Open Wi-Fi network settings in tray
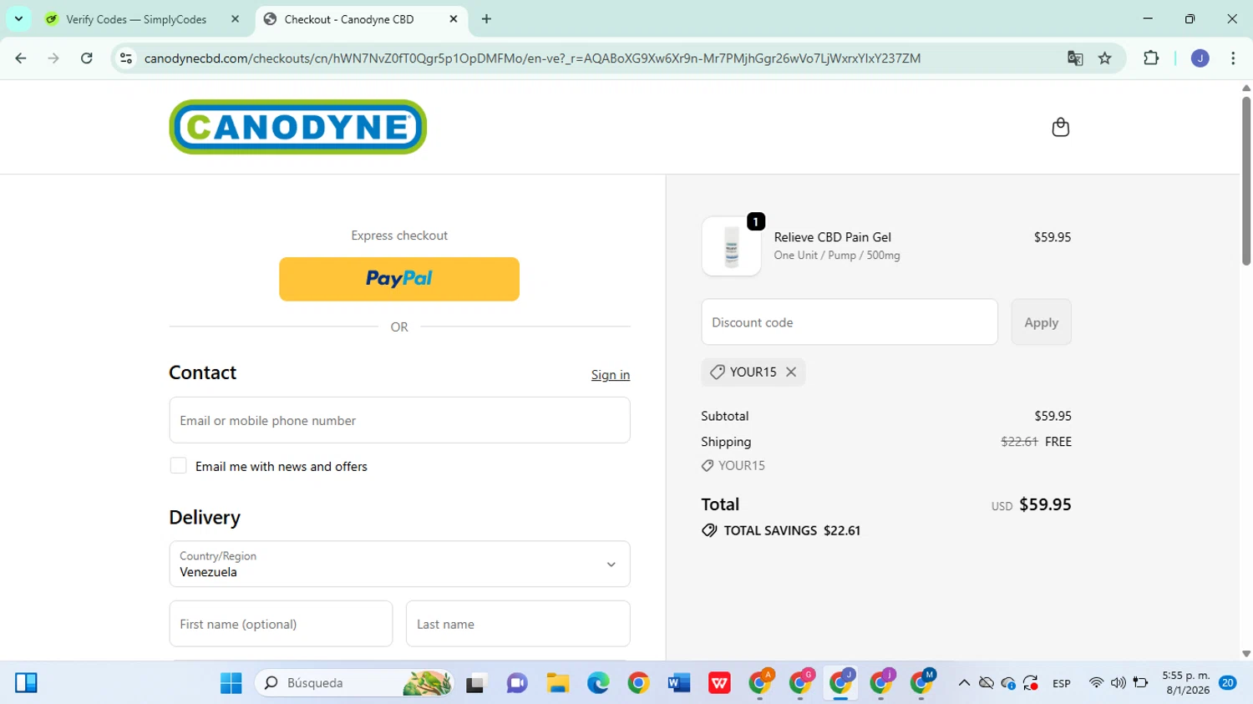1253x704 pixels. click(x=1096, y=683)
